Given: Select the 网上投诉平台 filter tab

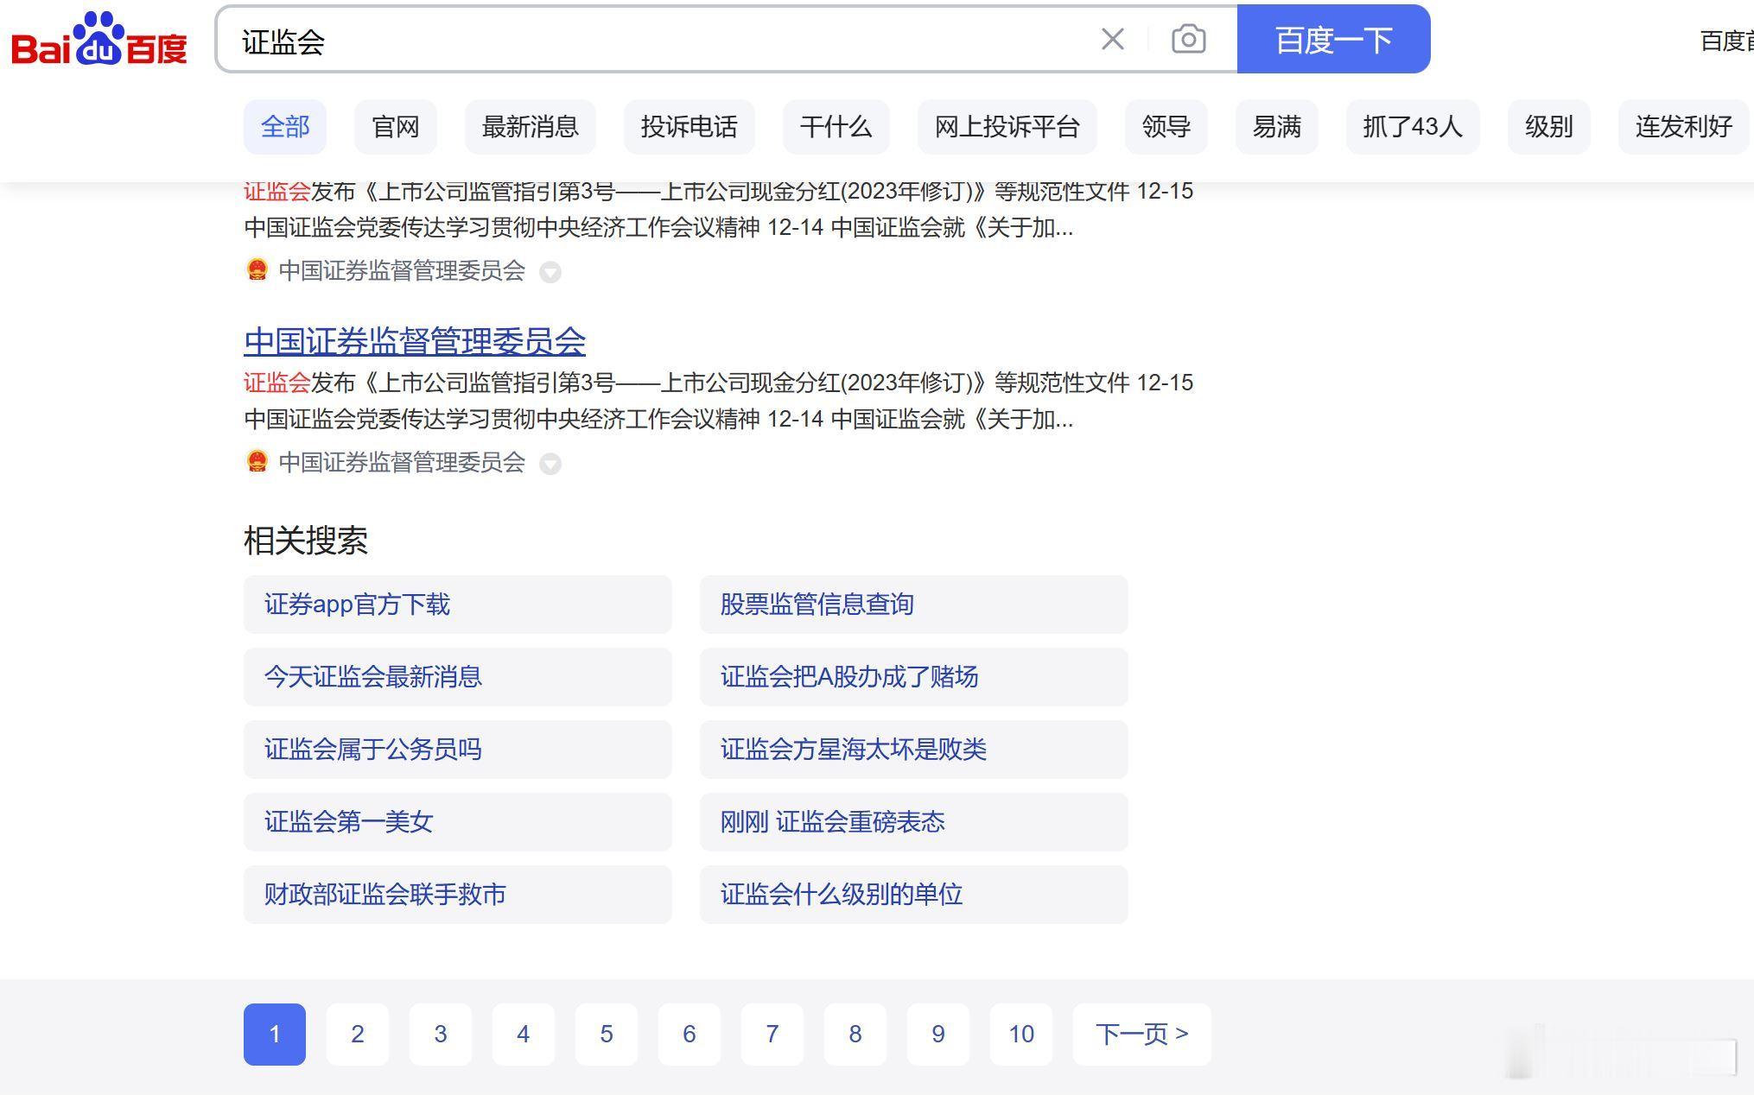Looking at the screenshot, I should pyautogui.click(x=1007, y=127).
